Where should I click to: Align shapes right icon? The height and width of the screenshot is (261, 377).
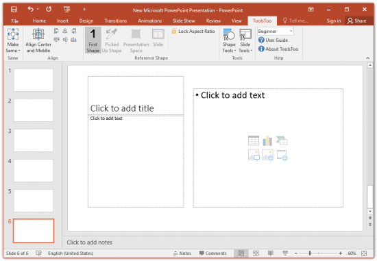(74, 31)
